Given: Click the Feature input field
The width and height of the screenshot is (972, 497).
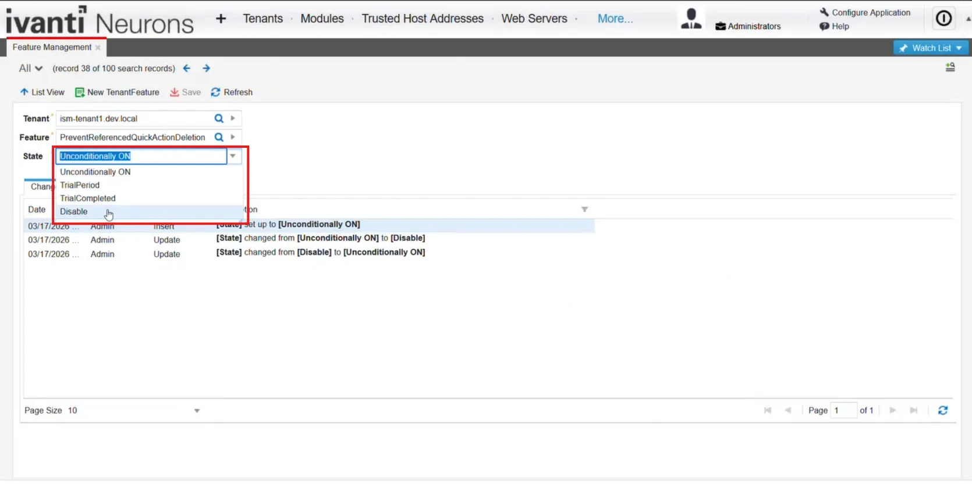Looking at the screenshot, I should pos(134,137).
